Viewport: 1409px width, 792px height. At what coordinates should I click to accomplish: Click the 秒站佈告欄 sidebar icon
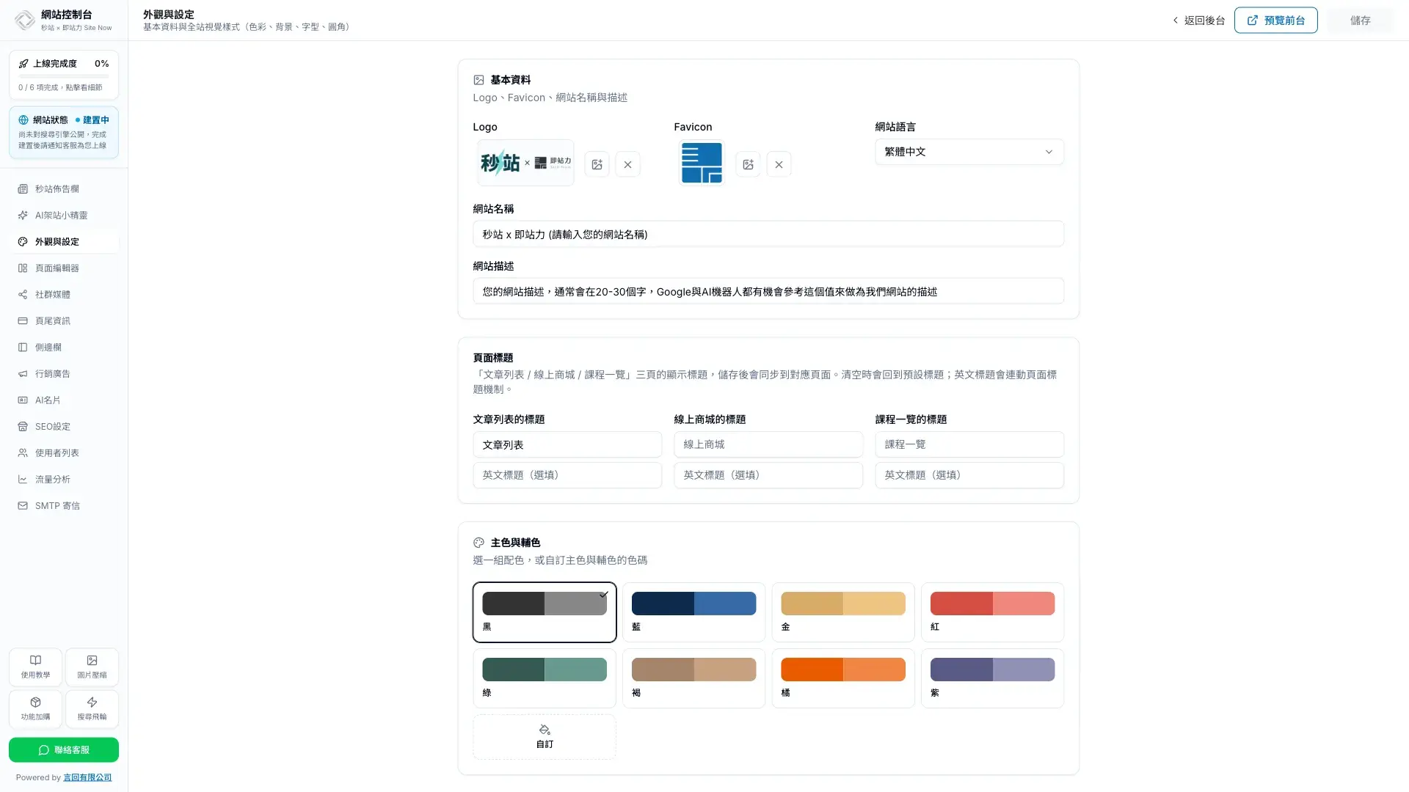(x=23, y=189)
